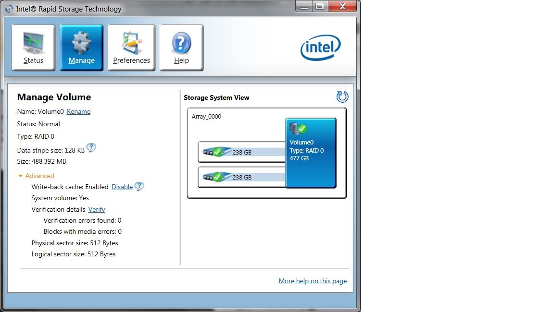The image size is (554, 312).
Task: Click the Volume0 database status icon
Action: click(298, 128)
